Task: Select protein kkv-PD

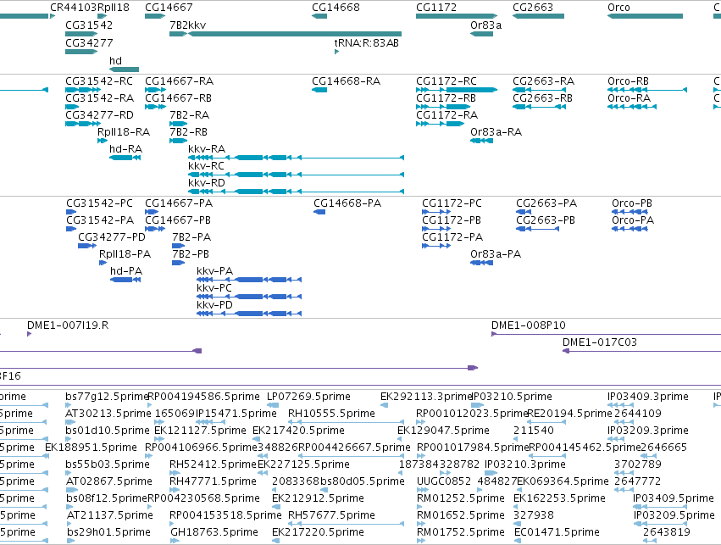Action: click(249, 314)
